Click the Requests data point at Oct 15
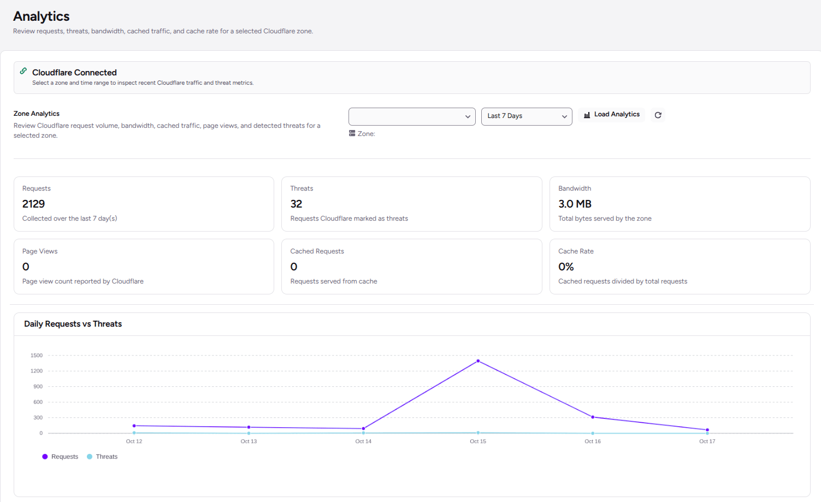821x502 pixels. tap(478, 361)
